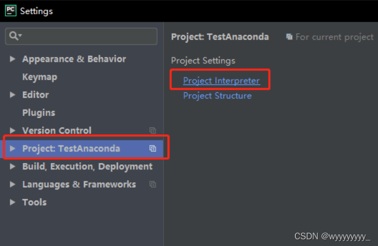Click the icon beside For current project
Viewport: 378px width, 246px height.
[289, 37]
